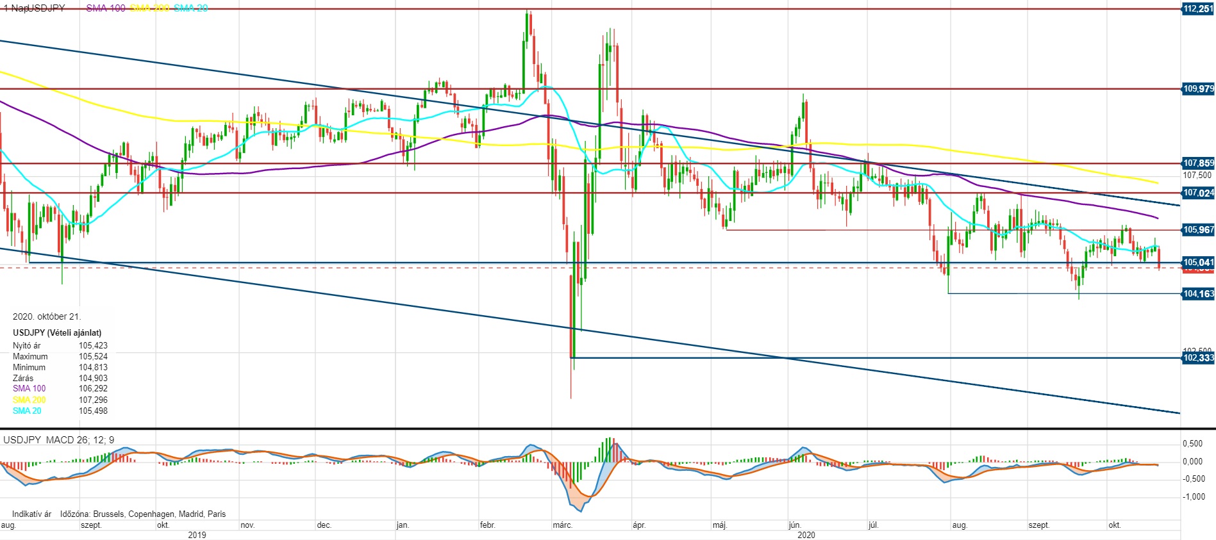
Task: Click the Időzóna: Brussels, Copenhagen, Madrid, Paris text
Action: pyautogui.click(x=143, y=514)
